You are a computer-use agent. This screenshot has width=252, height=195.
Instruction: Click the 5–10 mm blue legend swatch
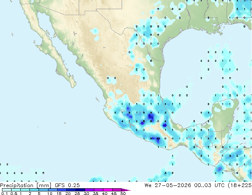pyautogui.click(x=43, y=190)
